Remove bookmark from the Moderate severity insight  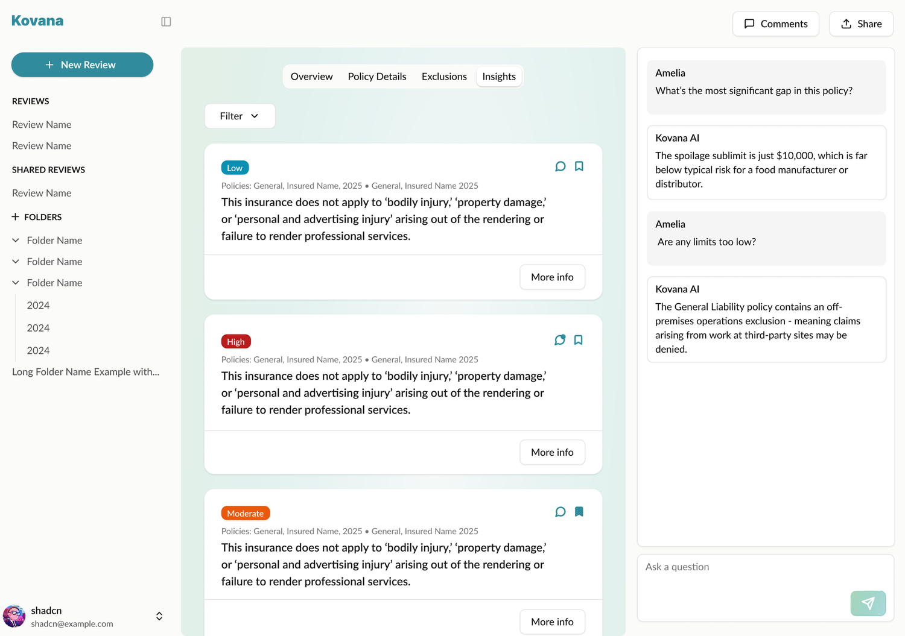click(579, 512)
